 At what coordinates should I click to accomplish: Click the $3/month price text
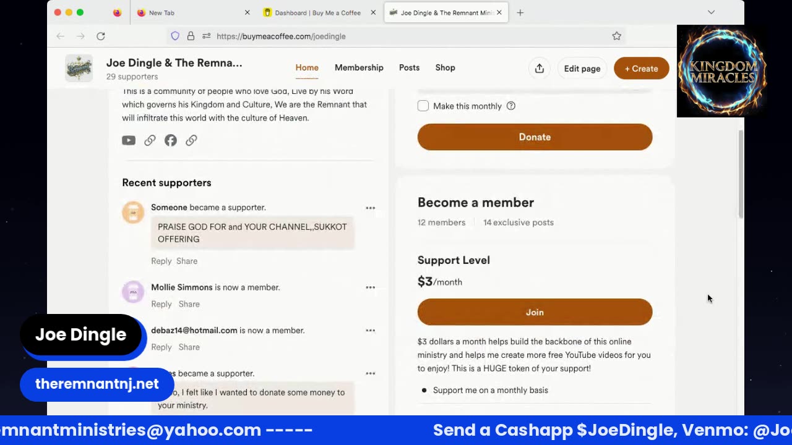tap(440, 282)
